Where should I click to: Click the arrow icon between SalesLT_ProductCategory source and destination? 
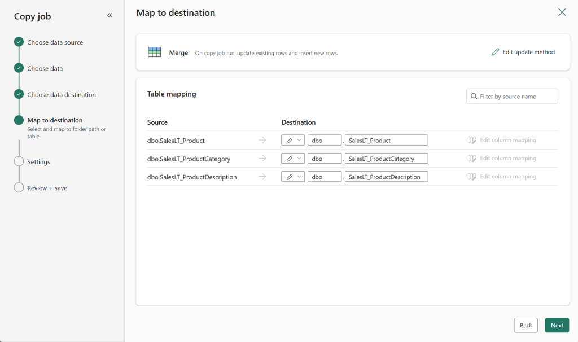tap(262, 158)
